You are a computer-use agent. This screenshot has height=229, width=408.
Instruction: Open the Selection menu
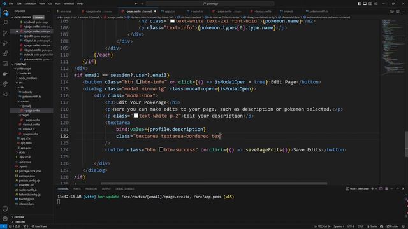point(30,4)
